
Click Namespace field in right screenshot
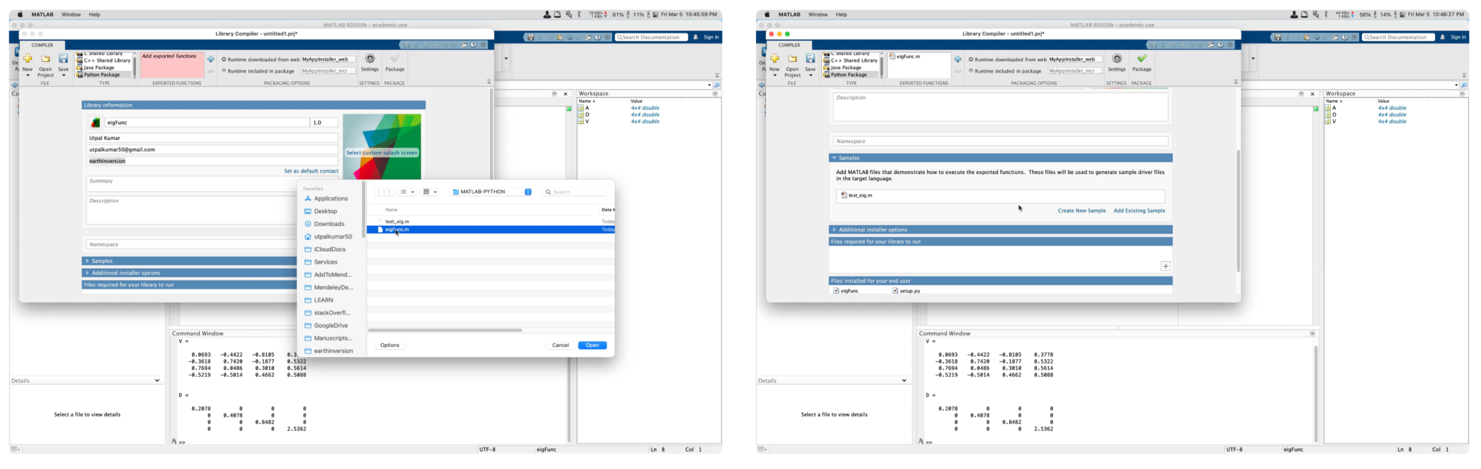click(x=1000, y=141)
